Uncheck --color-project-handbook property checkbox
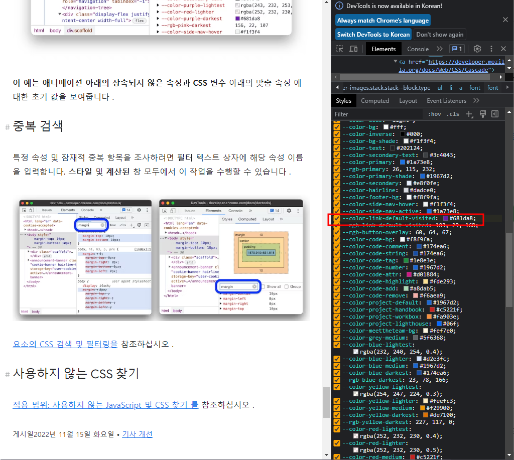This screenshot has width=514, height=460. [337, 310]
